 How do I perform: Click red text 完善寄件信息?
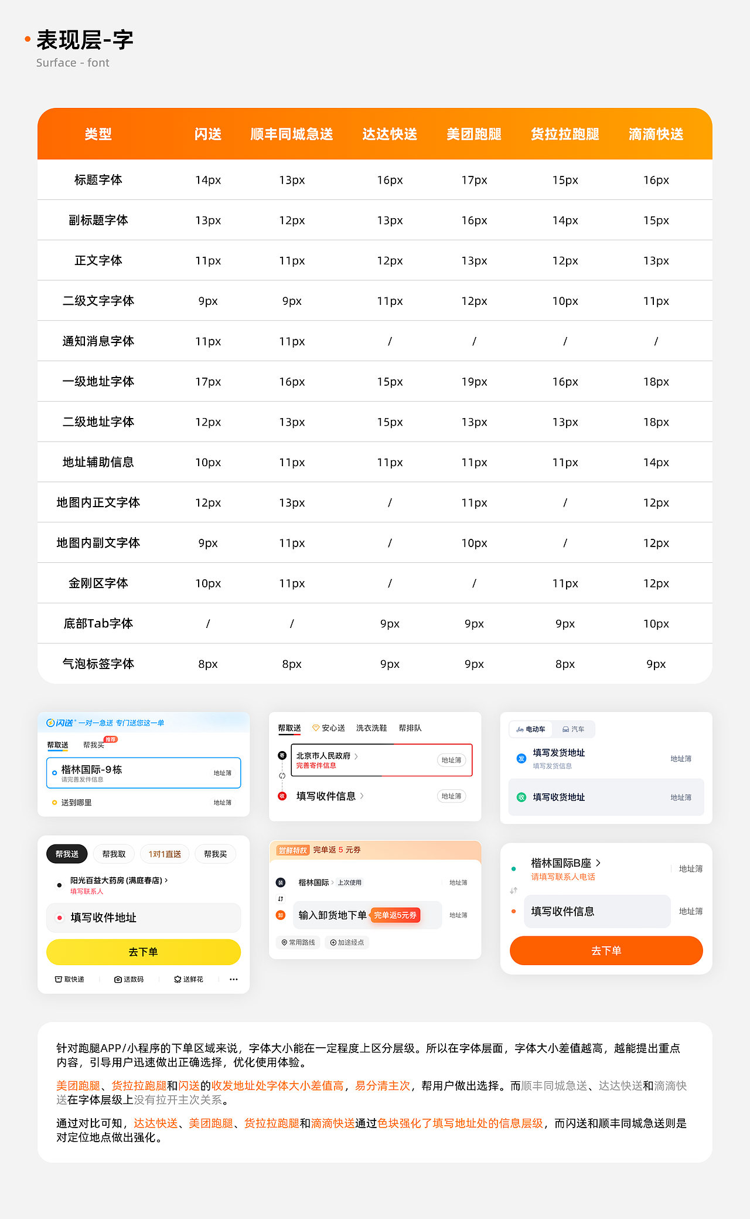316,766
